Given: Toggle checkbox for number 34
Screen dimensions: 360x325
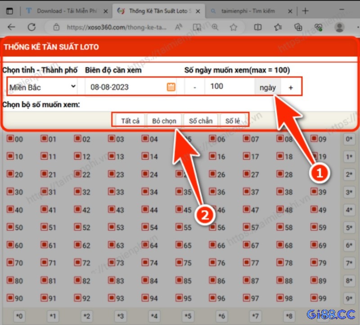Looking at the screenshot, I should [145, 192].
